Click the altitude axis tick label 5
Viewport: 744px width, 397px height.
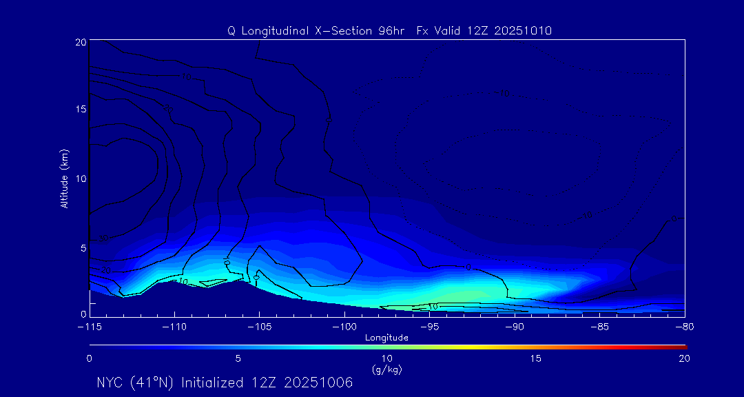click(x=83, y=248)
